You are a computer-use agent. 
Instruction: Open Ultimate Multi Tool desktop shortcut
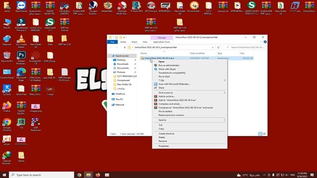tap(122, 8)
